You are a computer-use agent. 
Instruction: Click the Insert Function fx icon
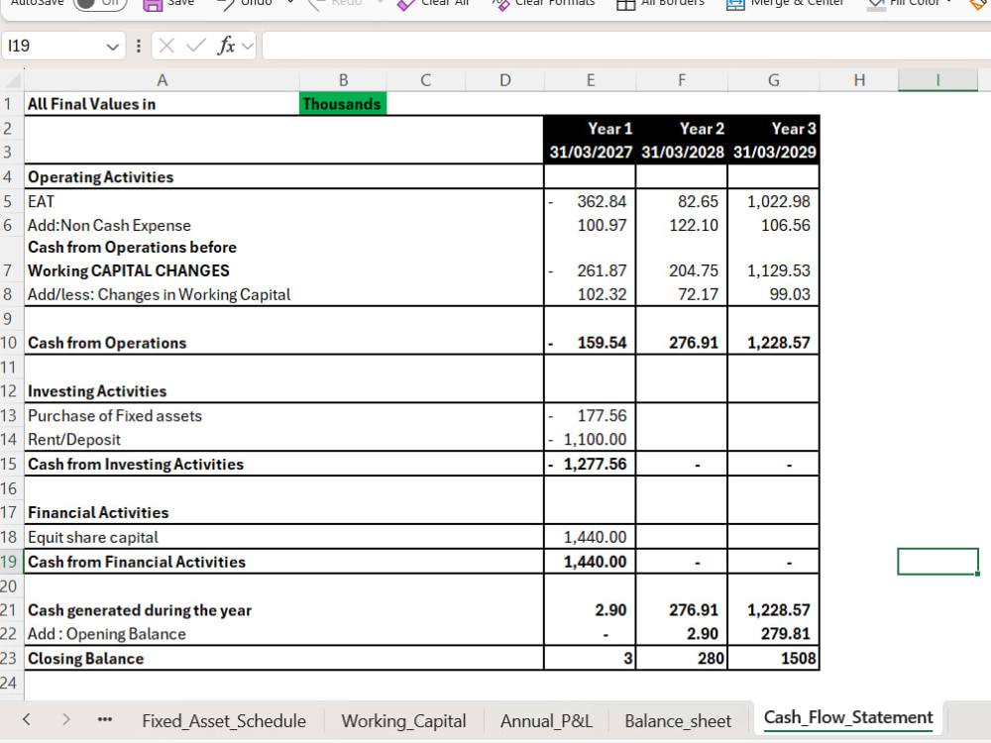226,46
